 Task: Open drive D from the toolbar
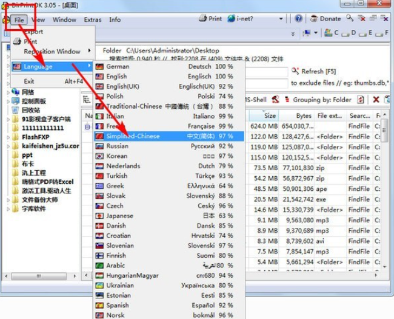[x=349, y=33]
